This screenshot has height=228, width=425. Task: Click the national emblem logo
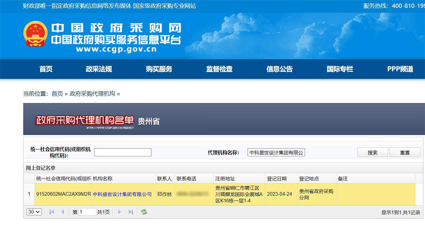click(35, 34)
